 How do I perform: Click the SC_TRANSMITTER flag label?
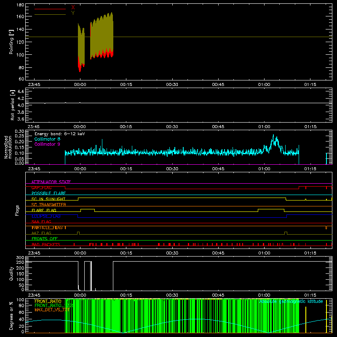click(x=49, y=205)
